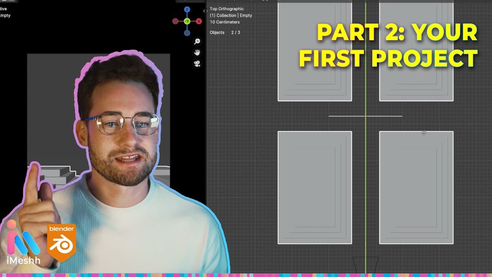The image size is (492, 277).
Task: Click the iMeshh logo
Action: [23, 242]
